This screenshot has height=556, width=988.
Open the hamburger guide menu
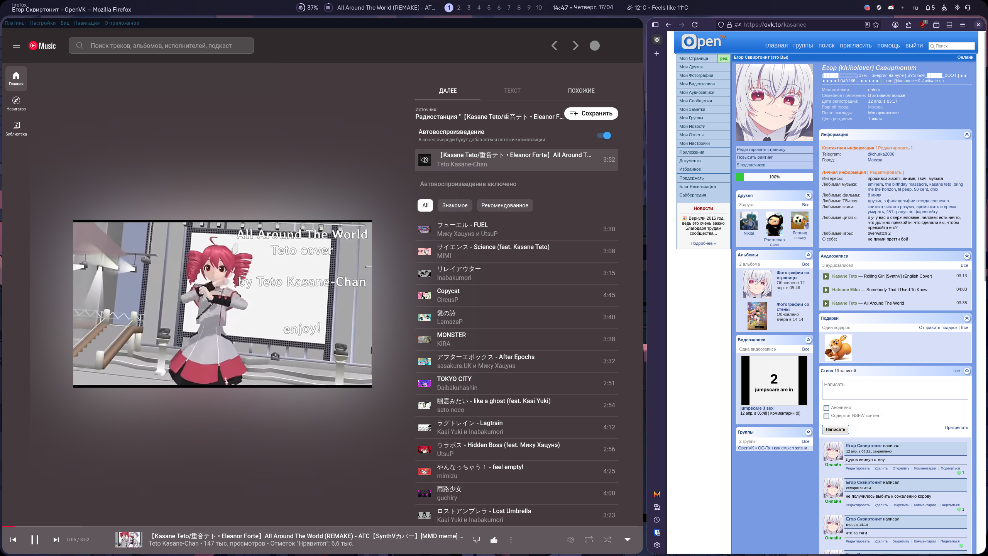click(x=16, y=46)
